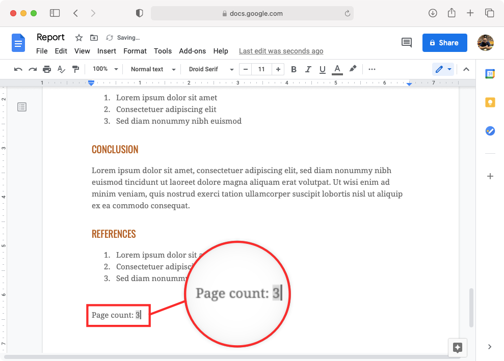Image resolution: width=504 pixels, height=361 pixels.
Task: Open version history via Last edit link
Action: pyautogui.click(x=281, y=51)
